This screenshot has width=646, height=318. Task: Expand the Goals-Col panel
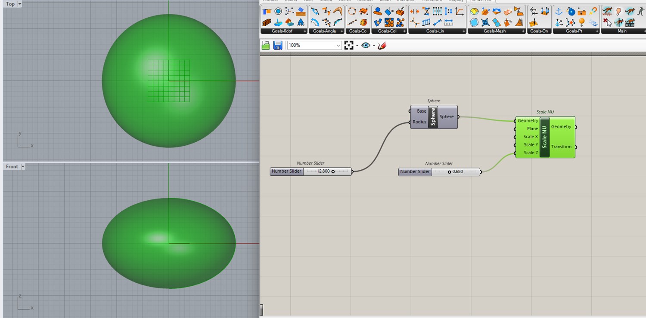404,31
